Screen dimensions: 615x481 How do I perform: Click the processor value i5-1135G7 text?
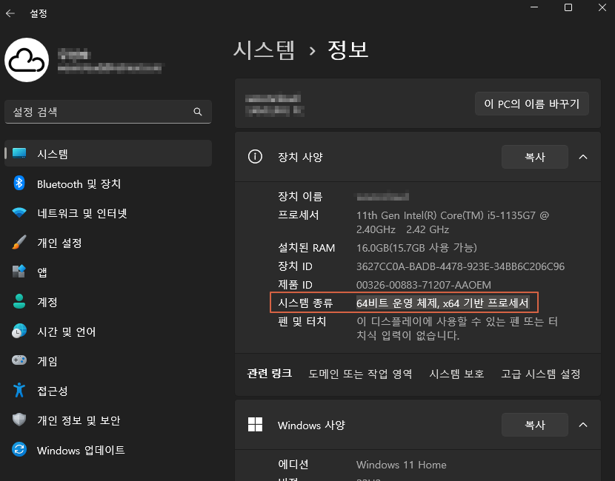pyautogui.click(x=453, y=222)
